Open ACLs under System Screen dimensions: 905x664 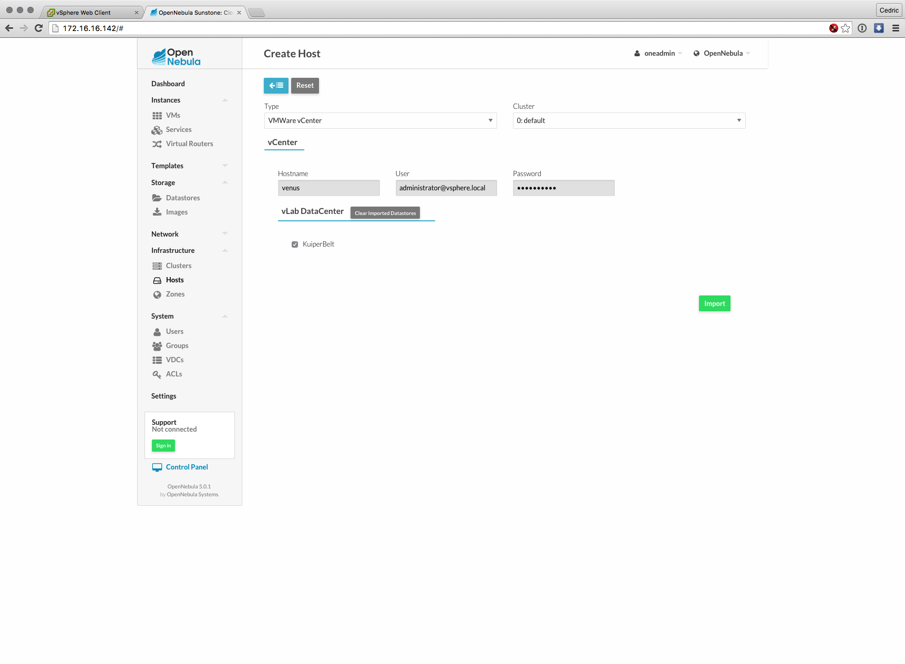click(173, 374)
